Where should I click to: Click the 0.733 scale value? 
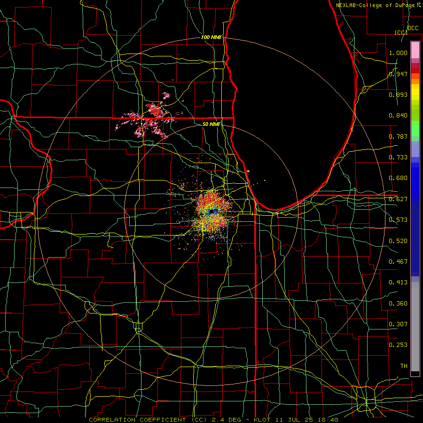tap(398, 157)
